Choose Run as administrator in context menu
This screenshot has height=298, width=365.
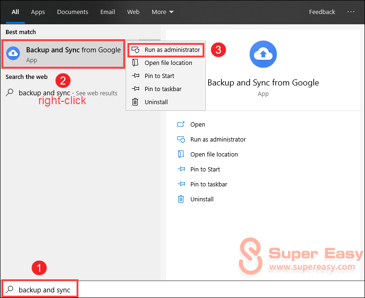pos(166,50)
